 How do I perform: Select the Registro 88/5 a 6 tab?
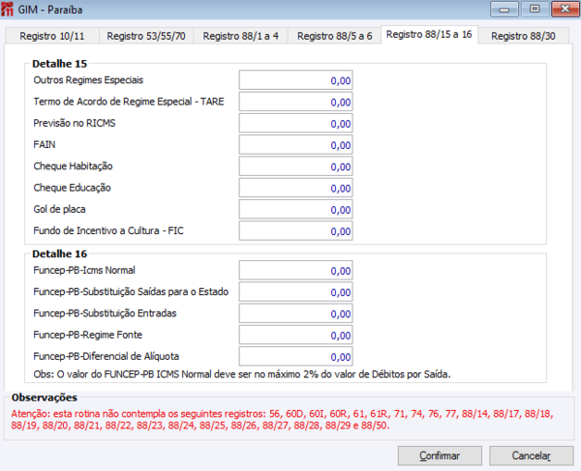[x=335, y=36]
